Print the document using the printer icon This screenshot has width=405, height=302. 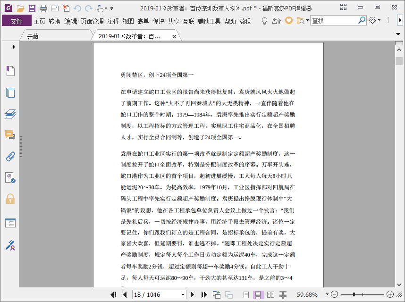pos(43,8)
